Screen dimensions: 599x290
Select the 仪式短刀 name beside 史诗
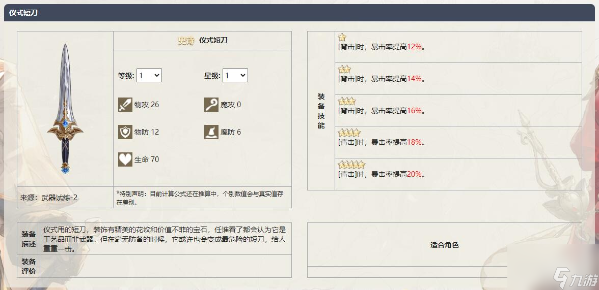[x=213, y=41]
